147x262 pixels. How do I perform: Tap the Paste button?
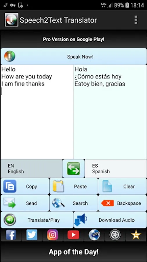pyautogui.click(x=73, y=186)
